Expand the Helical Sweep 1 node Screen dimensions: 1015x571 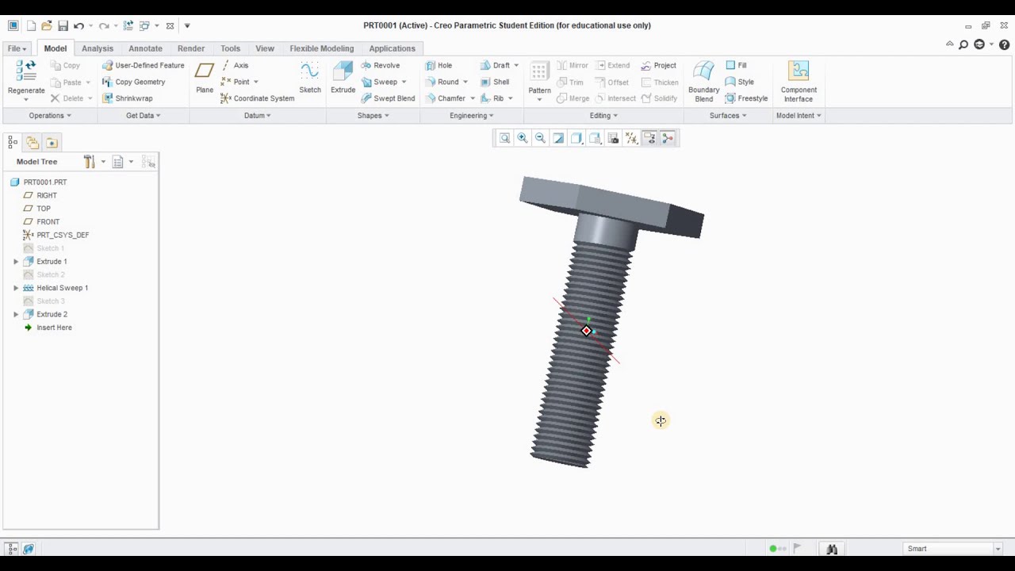(x=16, y=288)
